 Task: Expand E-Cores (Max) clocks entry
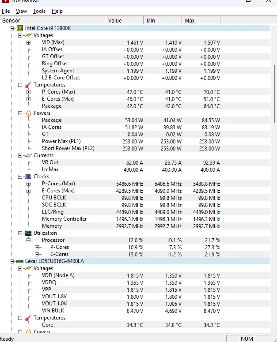pos(29,191)
